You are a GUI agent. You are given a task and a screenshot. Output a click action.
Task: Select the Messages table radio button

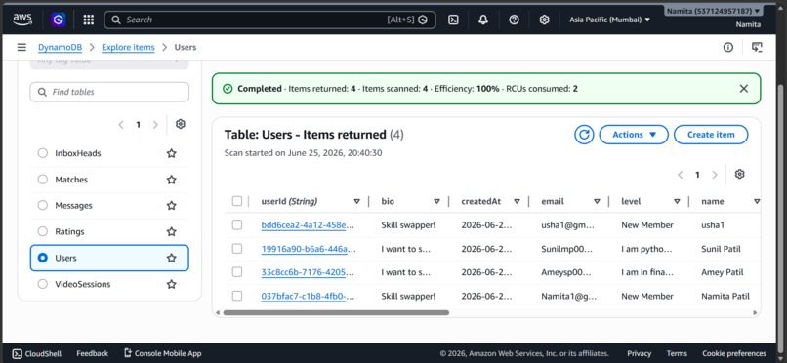(43, 206)
